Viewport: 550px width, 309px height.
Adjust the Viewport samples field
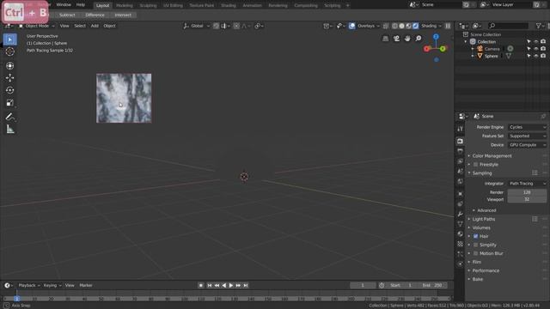coord(527,199)
